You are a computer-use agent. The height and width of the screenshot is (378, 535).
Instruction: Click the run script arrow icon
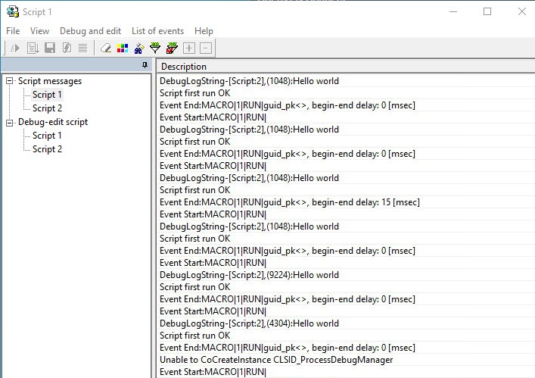(15, 48)
